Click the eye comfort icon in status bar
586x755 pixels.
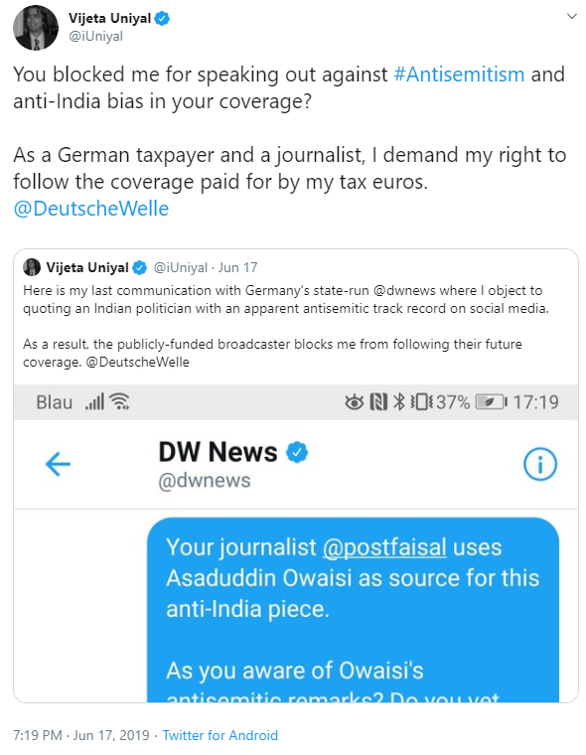tap(355, 401)
